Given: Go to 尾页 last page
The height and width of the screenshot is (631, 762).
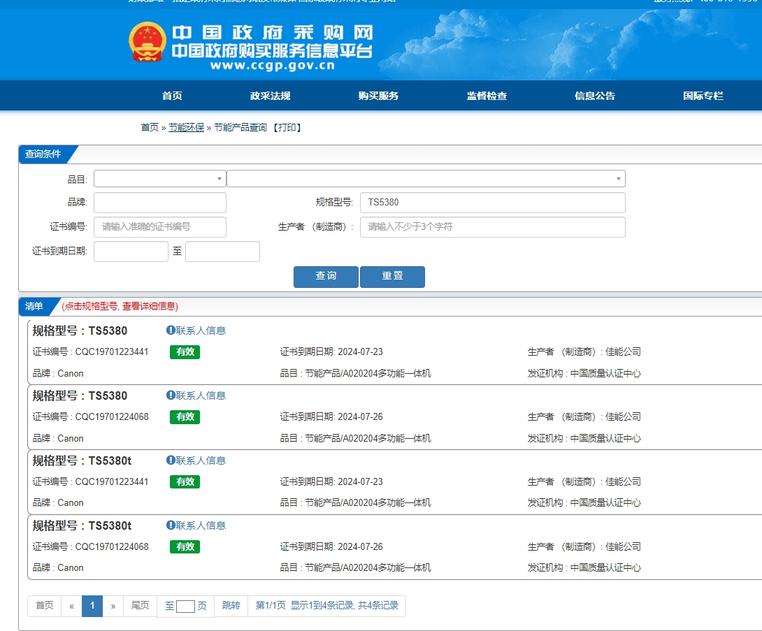Looking at the screenshot, I should click(x=140, y=606).
